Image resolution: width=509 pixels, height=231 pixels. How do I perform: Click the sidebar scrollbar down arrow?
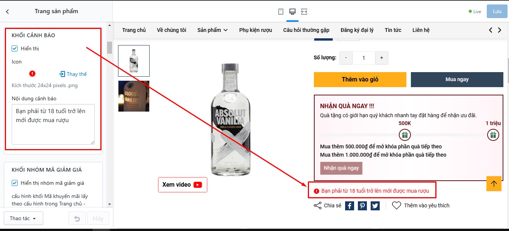[x=109, y=204]
